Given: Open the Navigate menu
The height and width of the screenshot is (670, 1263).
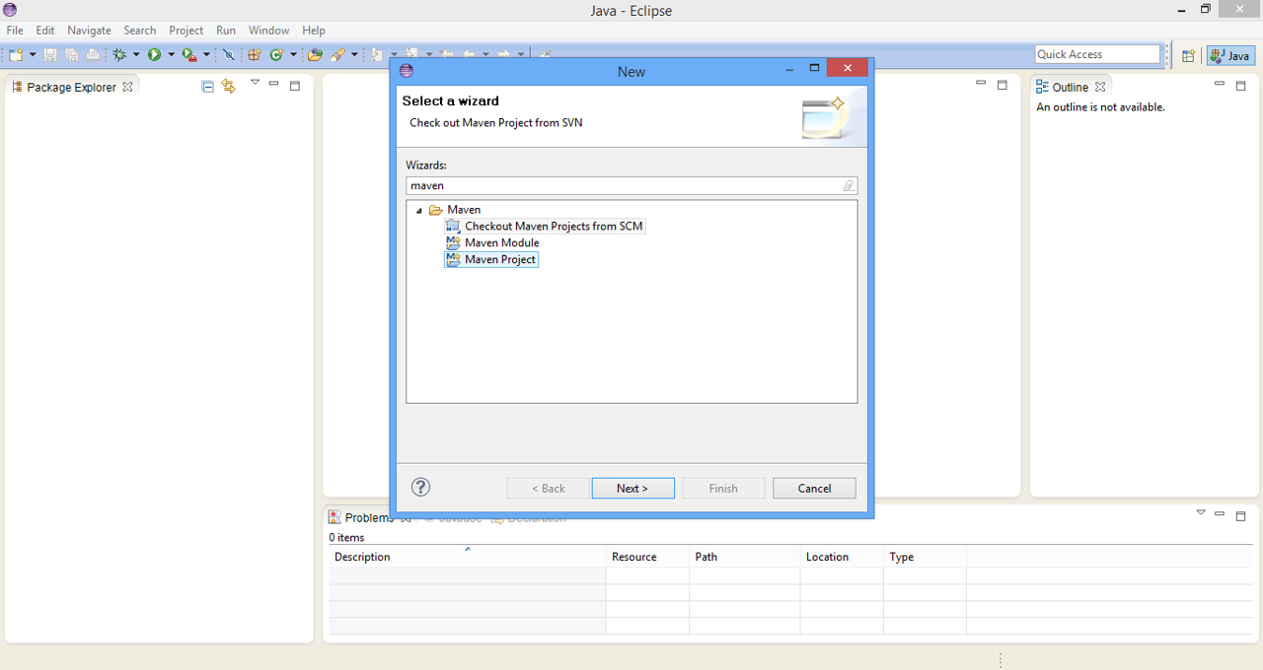Looking at the screenshot, I should (89, 31).
